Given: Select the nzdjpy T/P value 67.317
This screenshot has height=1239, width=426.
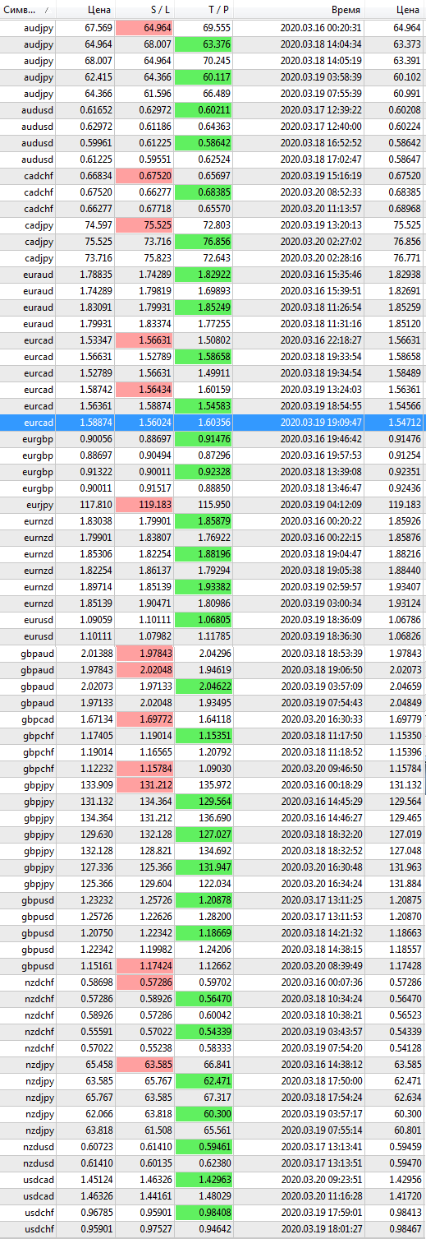Looking at the screenshot, I should click(x=217, y=1097).
